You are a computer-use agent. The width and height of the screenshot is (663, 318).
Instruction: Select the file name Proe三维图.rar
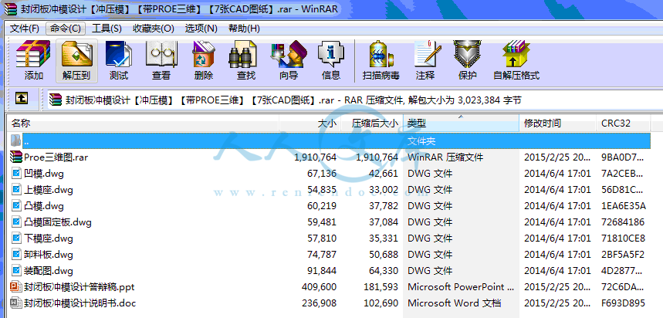point(56,157)
